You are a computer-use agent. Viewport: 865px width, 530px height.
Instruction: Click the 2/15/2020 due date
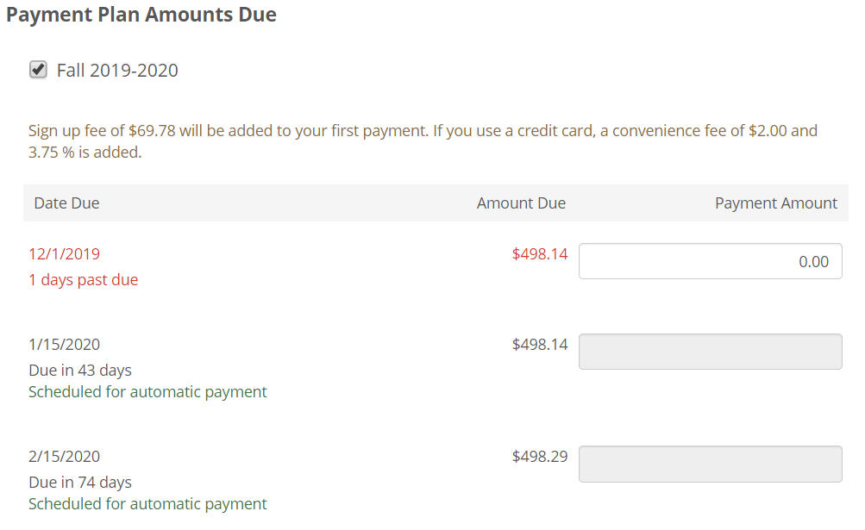pyautogui.click(x=64, y=456)
